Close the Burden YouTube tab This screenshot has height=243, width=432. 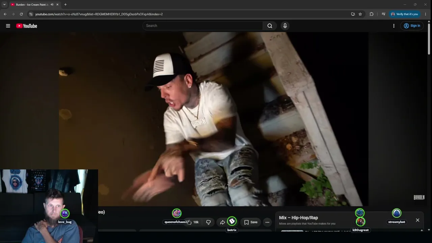pos(57,5)
